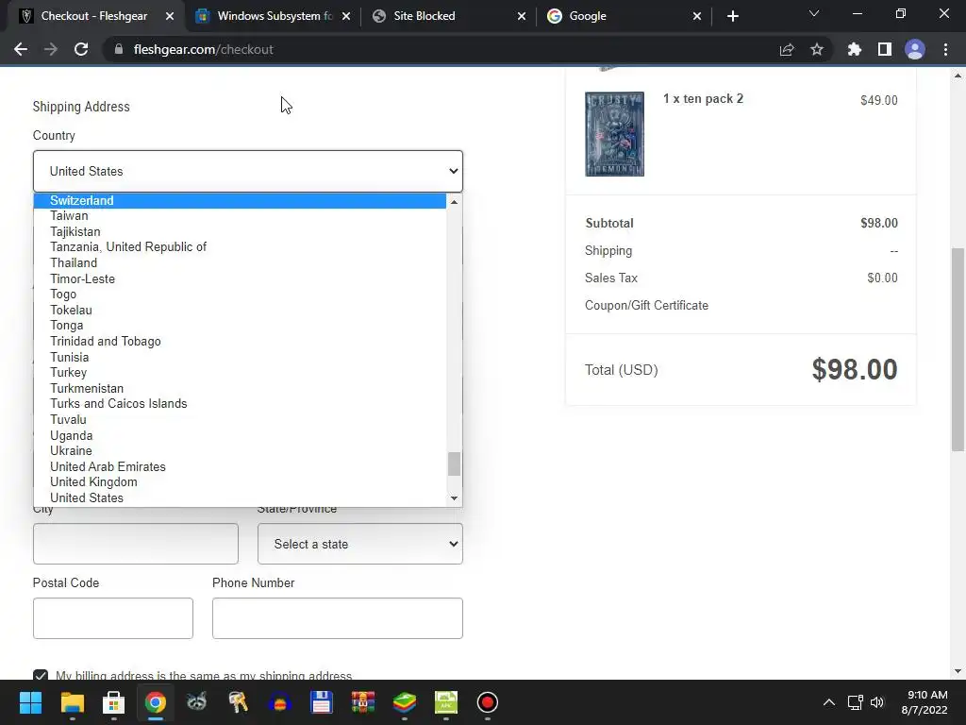This screenshot has width=966, height=725.
Task: Bookmark this page with star icon
Action: (x=817, y=49)
